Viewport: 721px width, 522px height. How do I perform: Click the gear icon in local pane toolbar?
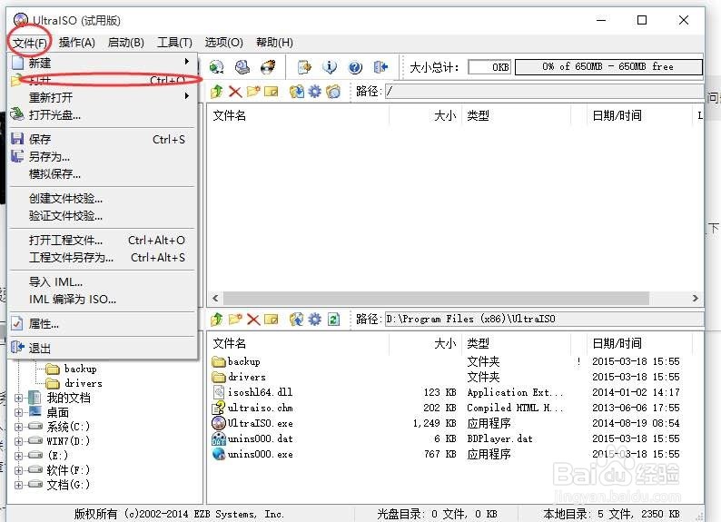click(x=314, y=319)
